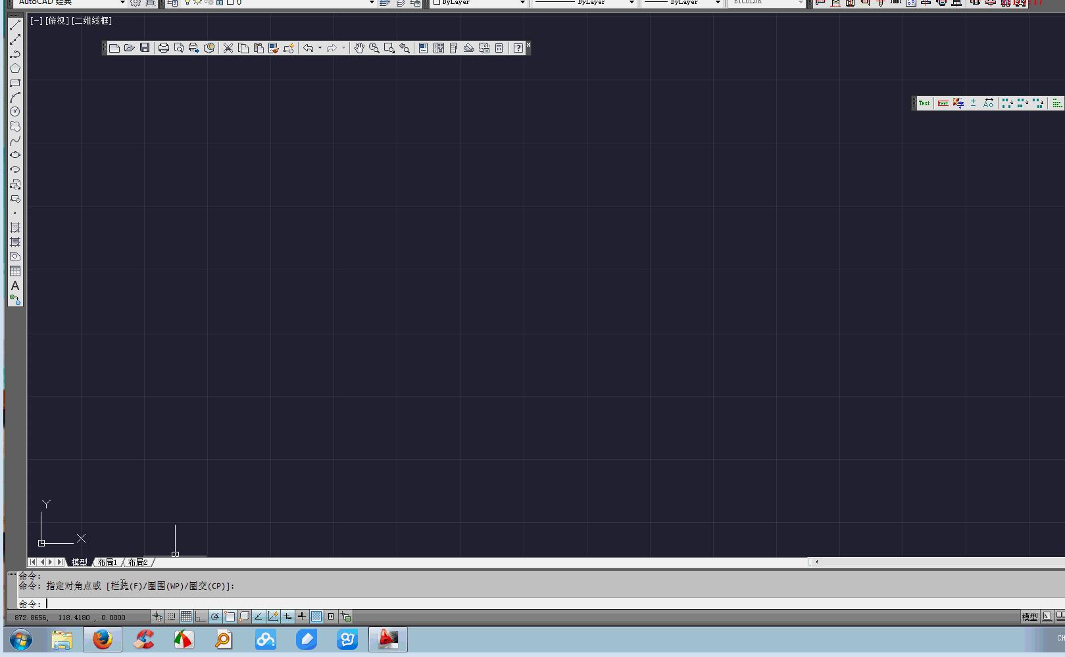Switch to the 布局1 layout tab

pyautogui.click(x=107, y=562)
